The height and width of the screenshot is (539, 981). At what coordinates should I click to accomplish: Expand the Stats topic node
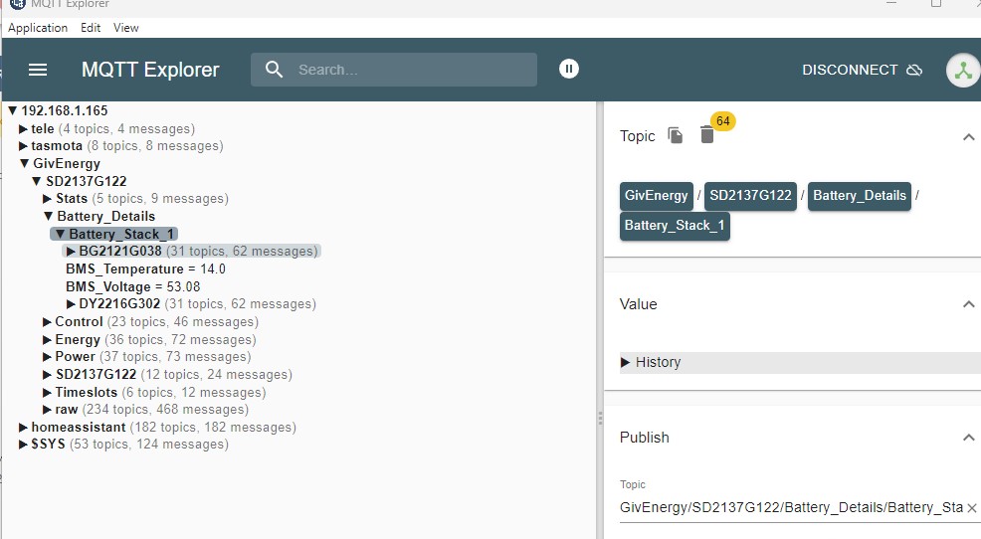pyautogui.click(x=47, y=199)
